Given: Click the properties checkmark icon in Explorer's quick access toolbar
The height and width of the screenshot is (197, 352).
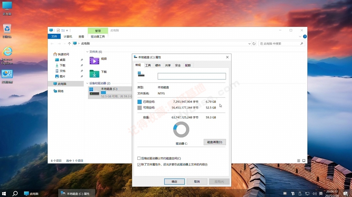Looking at the screenshot, I should tap(58, 30).
